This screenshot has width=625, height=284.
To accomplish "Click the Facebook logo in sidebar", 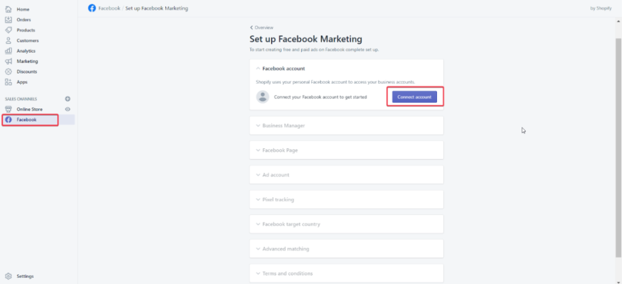I will pyautogui.click(x=9, y=119).
